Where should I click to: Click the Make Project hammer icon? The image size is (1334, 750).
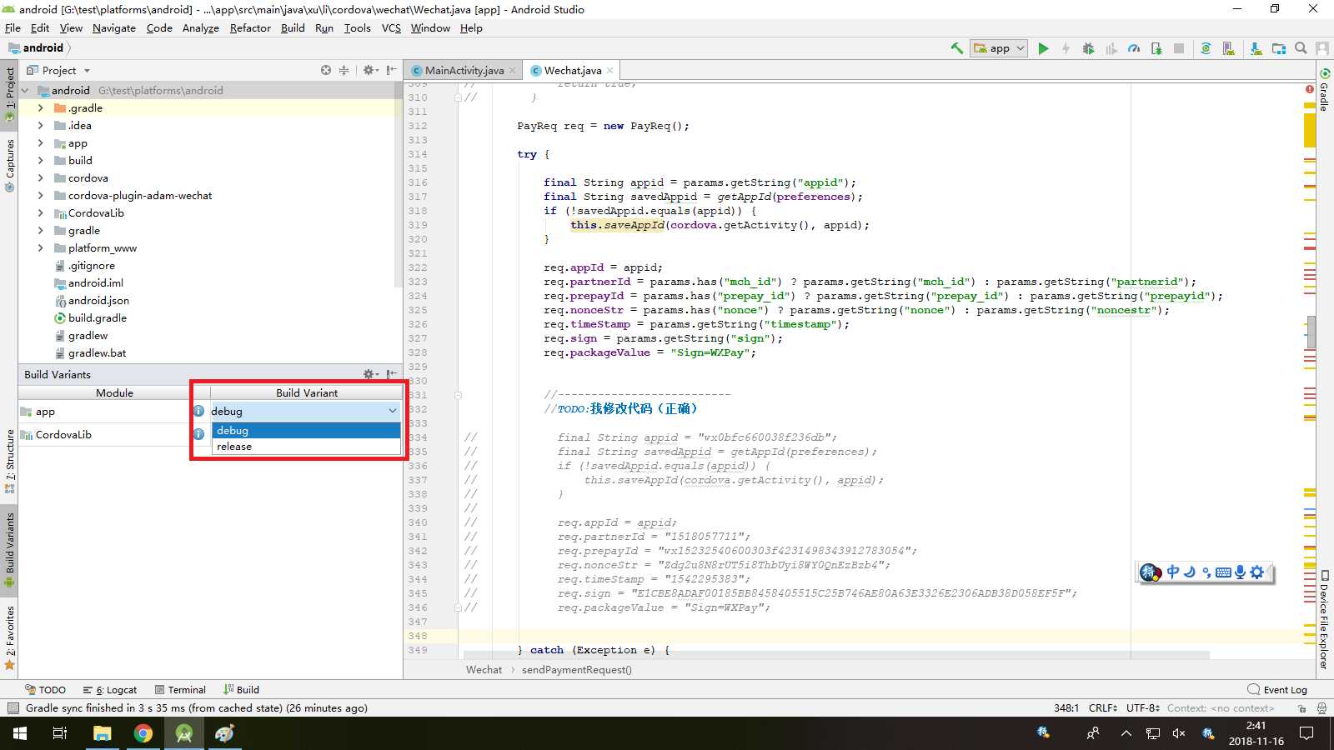(x=956, y=48)
